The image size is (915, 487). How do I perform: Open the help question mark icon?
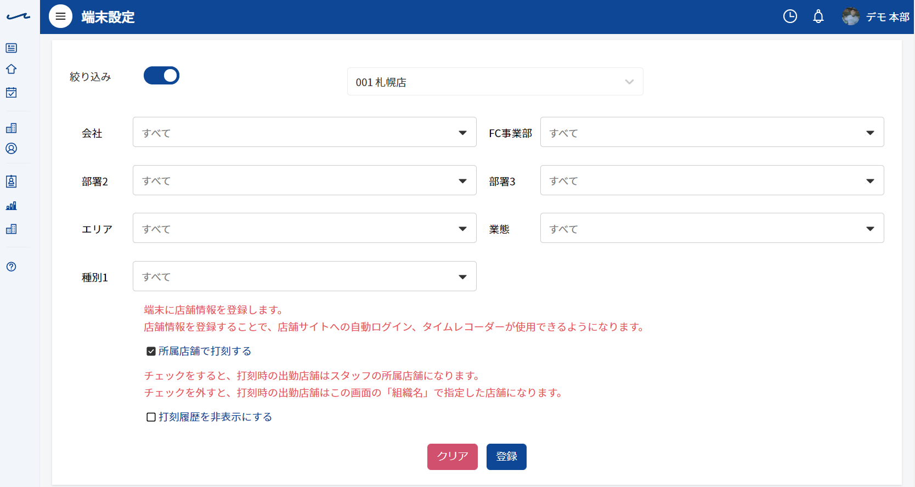(x=11, y=267)
